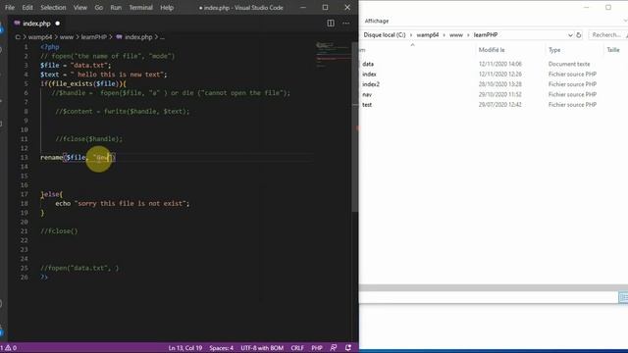Click the editor vertical scrollbar
The image size is (628, 353).
[x=355, y=126]
